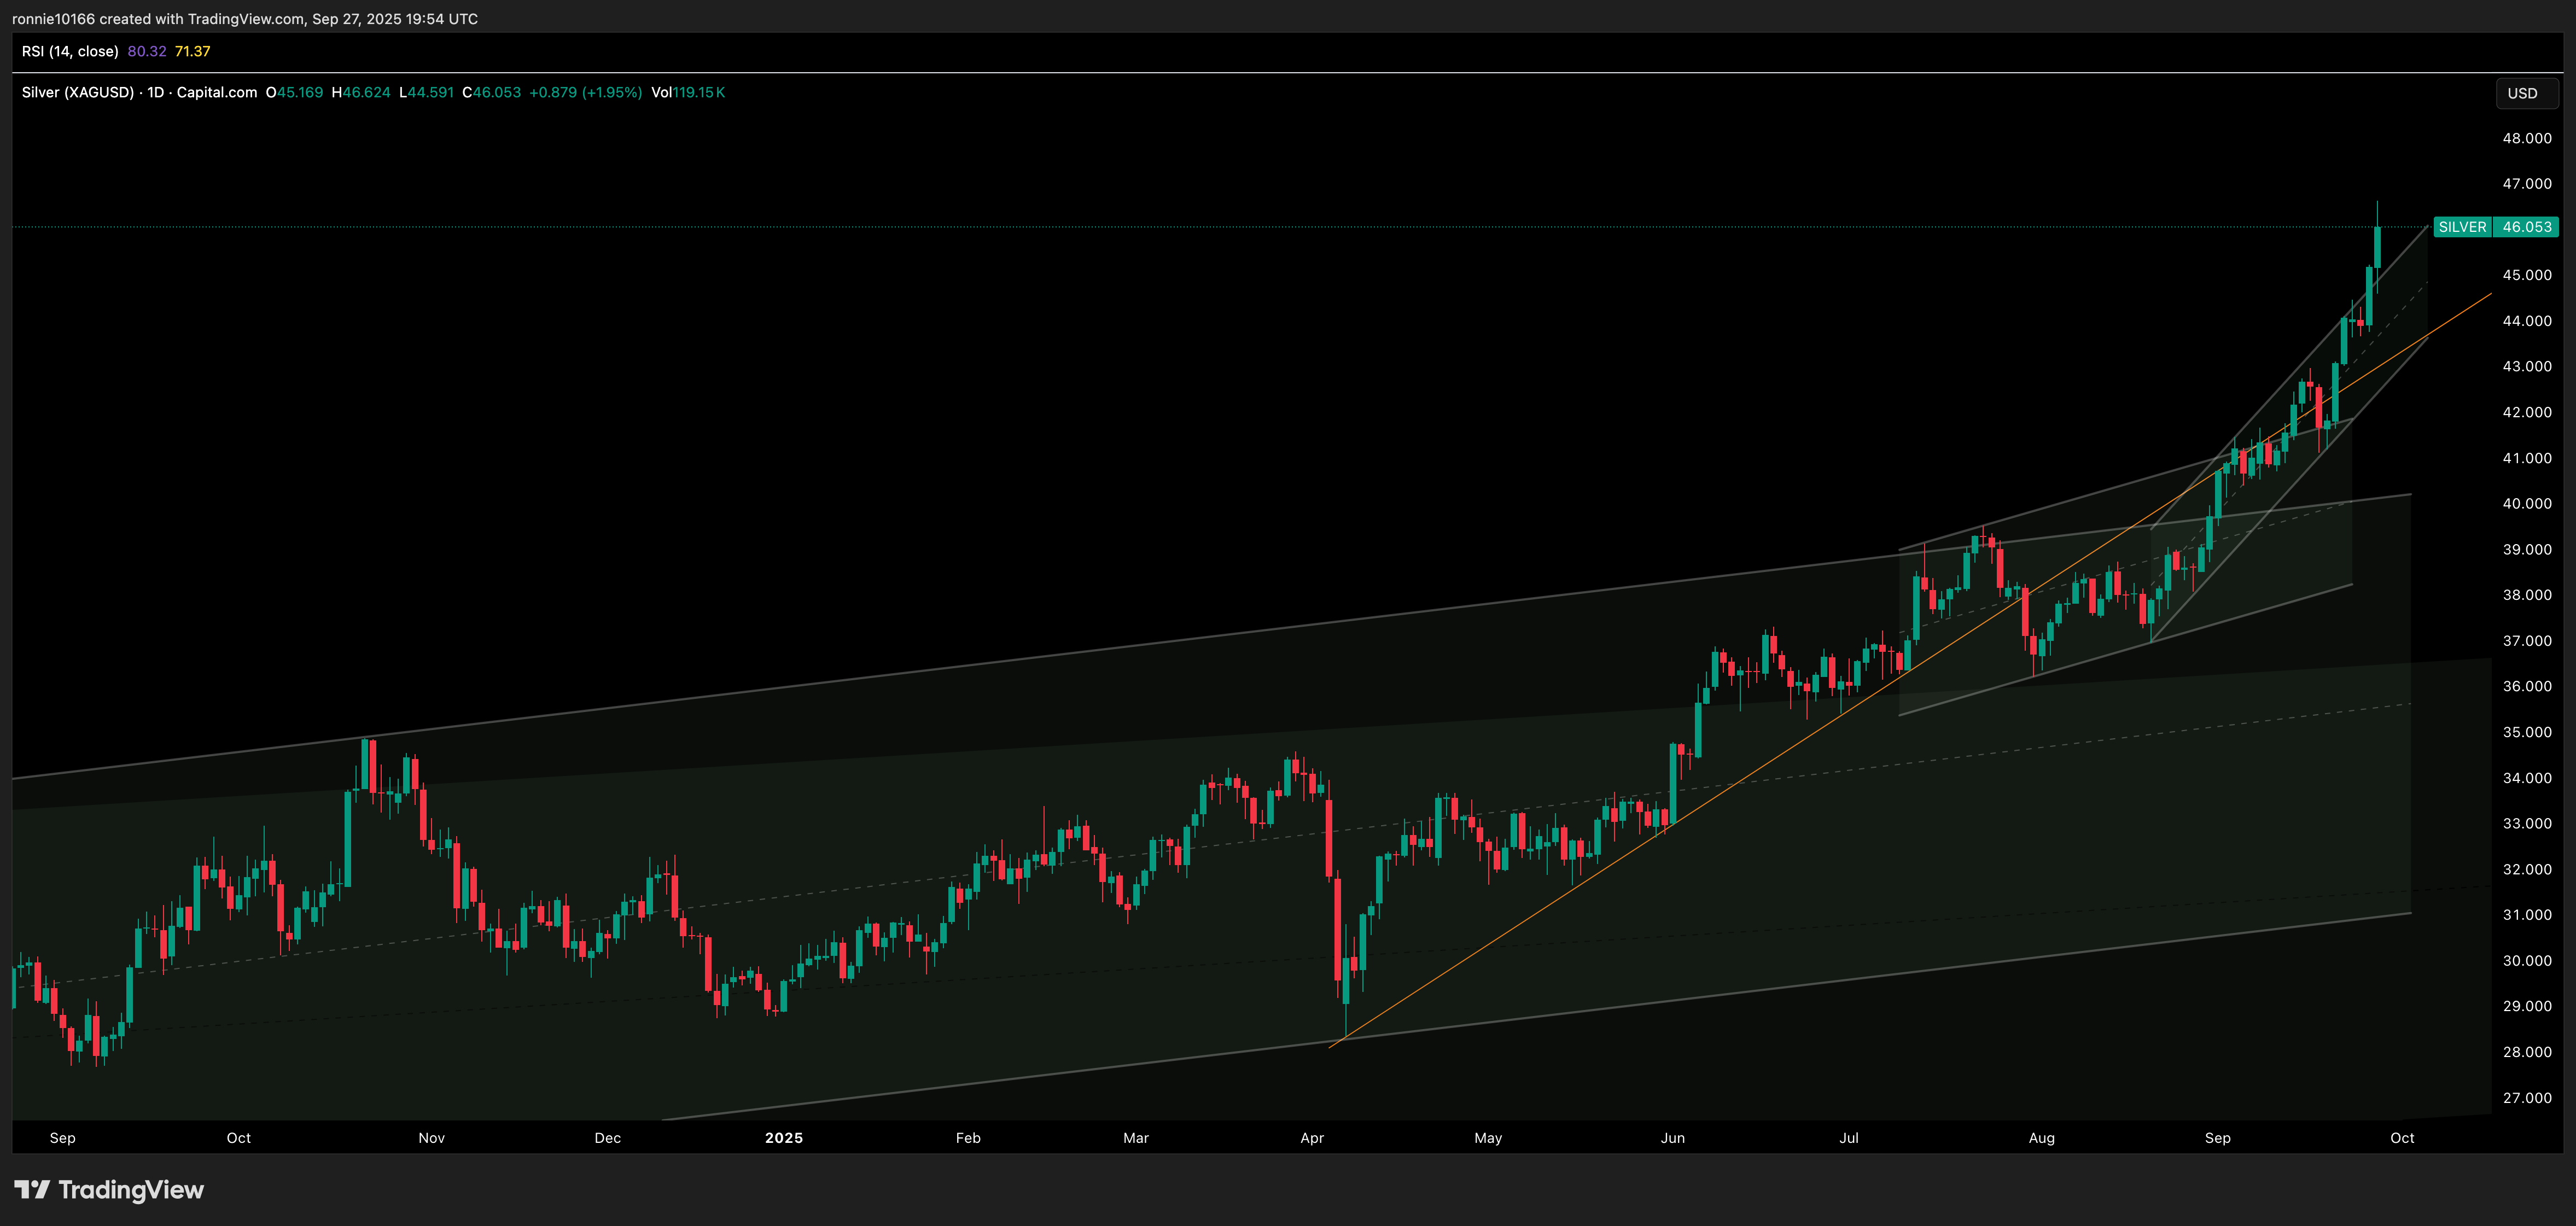Click the volume value 119.15K
2576x1226 pixels.
coord(699,92)
